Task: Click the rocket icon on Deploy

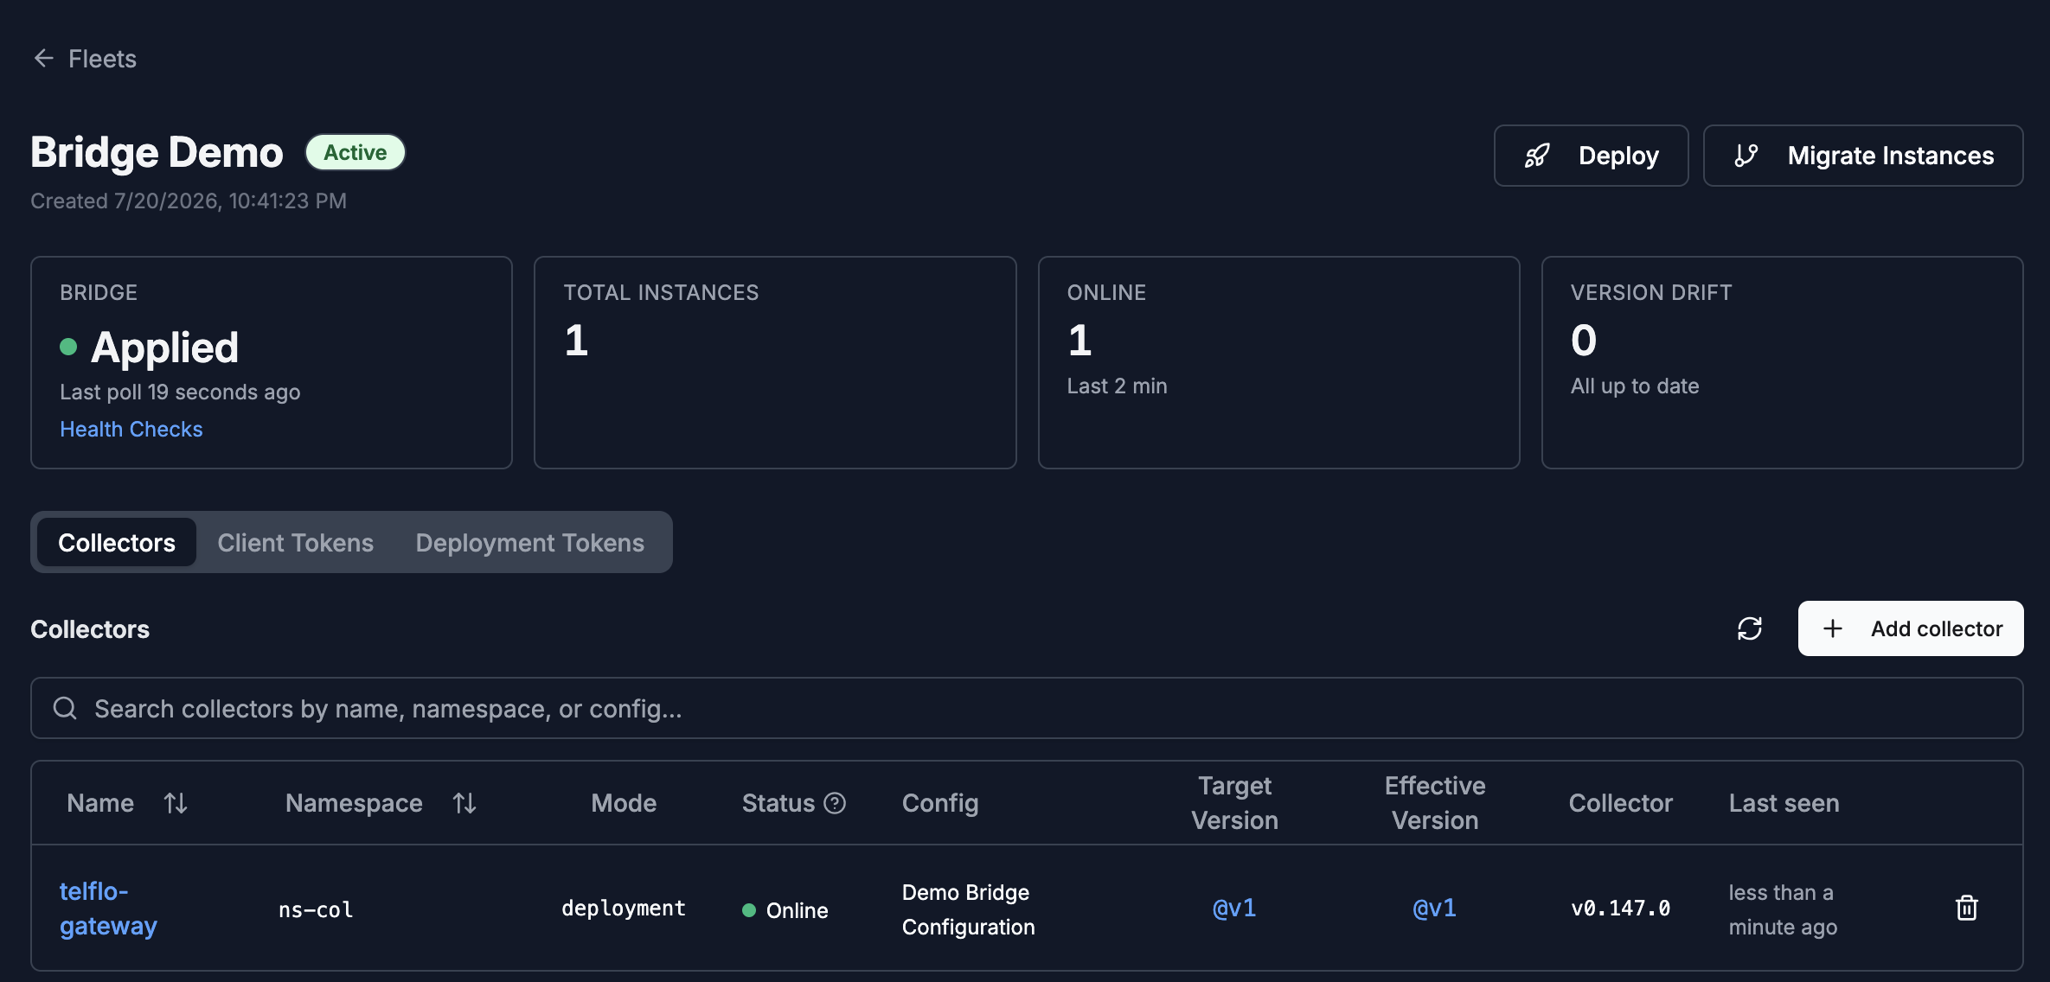Action: [1537, 156]
